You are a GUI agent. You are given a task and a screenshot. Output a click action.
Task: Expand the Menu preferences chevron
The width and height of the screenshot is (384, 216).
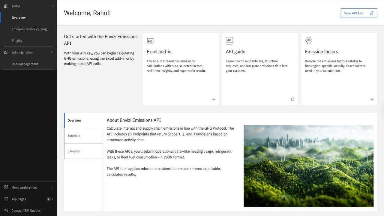[52, 187]
